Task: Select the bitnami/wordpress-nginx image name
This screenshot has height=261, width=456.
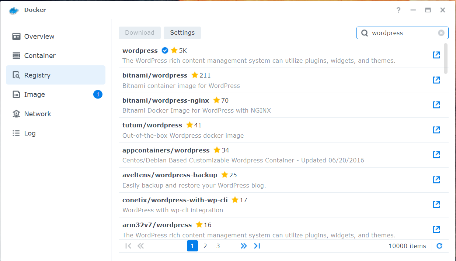Action: 166,100
